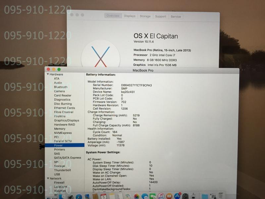Select Bluetooth in sidebar
The height and width of the screenshot is (199, 265).
pyautogui.click(x=61, y=87)
